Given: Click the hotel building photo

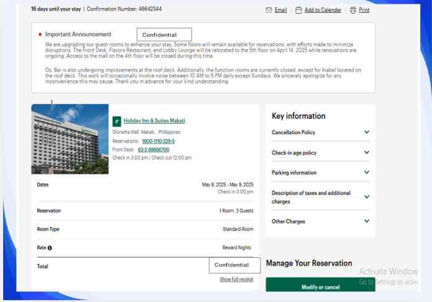Looking at the screenshot, I should pos(70,139).
